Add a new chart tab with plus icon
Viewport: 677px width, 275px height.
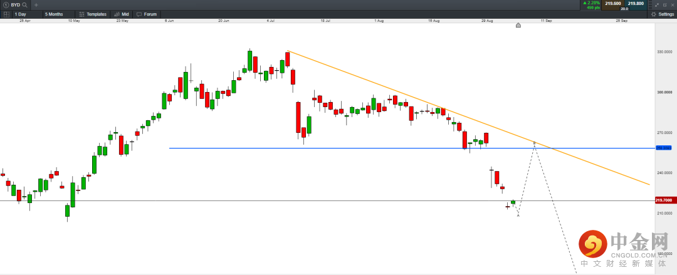click(36, 4)
